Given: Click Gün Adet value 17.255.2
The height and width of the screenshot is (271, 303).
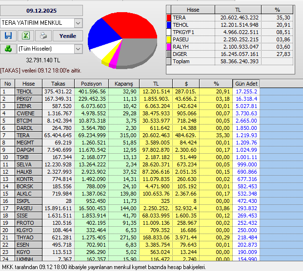Looking at the screenshot, I should 246,91.
